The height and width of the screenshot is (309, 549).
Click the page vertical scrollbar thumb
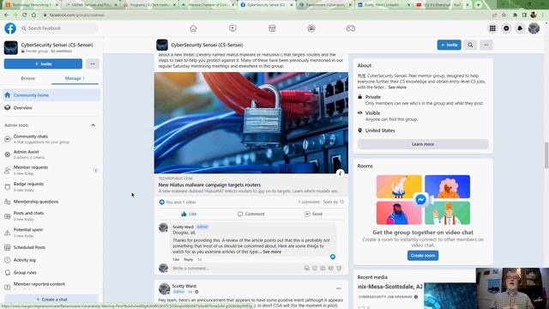pyautogui.click(x=546, y=155)
